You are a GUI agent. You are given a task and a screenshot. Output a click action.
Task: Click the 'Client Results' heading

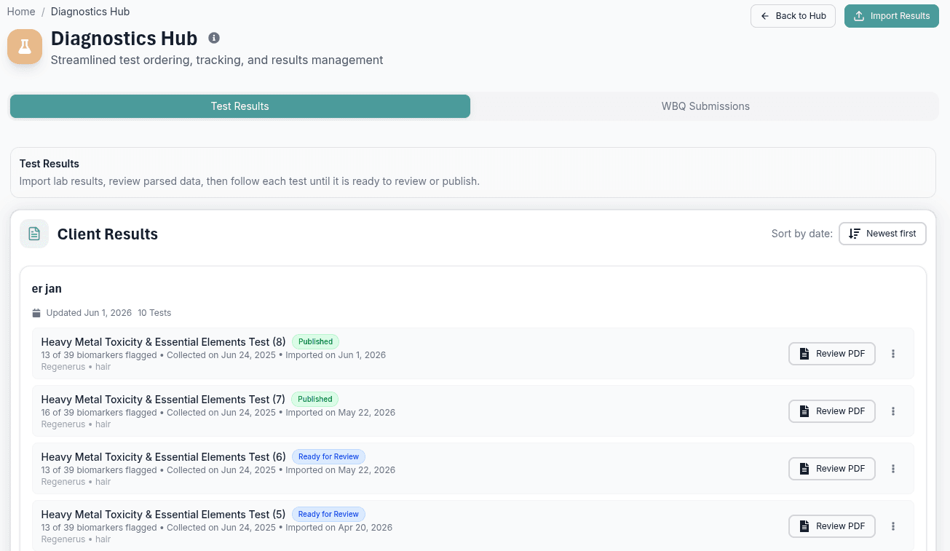point(108,234)
